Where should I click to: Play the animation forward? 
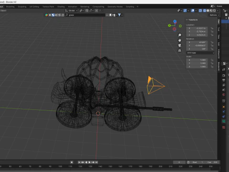pyautogui.click(x=90, y=162)
